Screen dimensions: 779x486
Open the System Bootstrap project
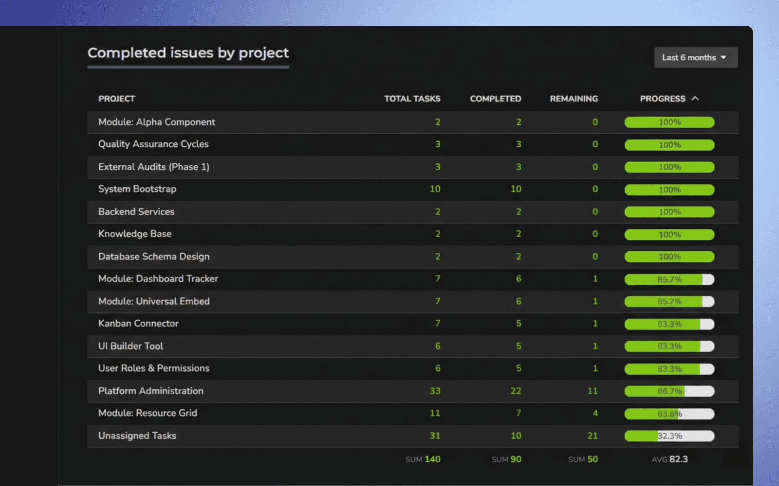pos(137,189)
